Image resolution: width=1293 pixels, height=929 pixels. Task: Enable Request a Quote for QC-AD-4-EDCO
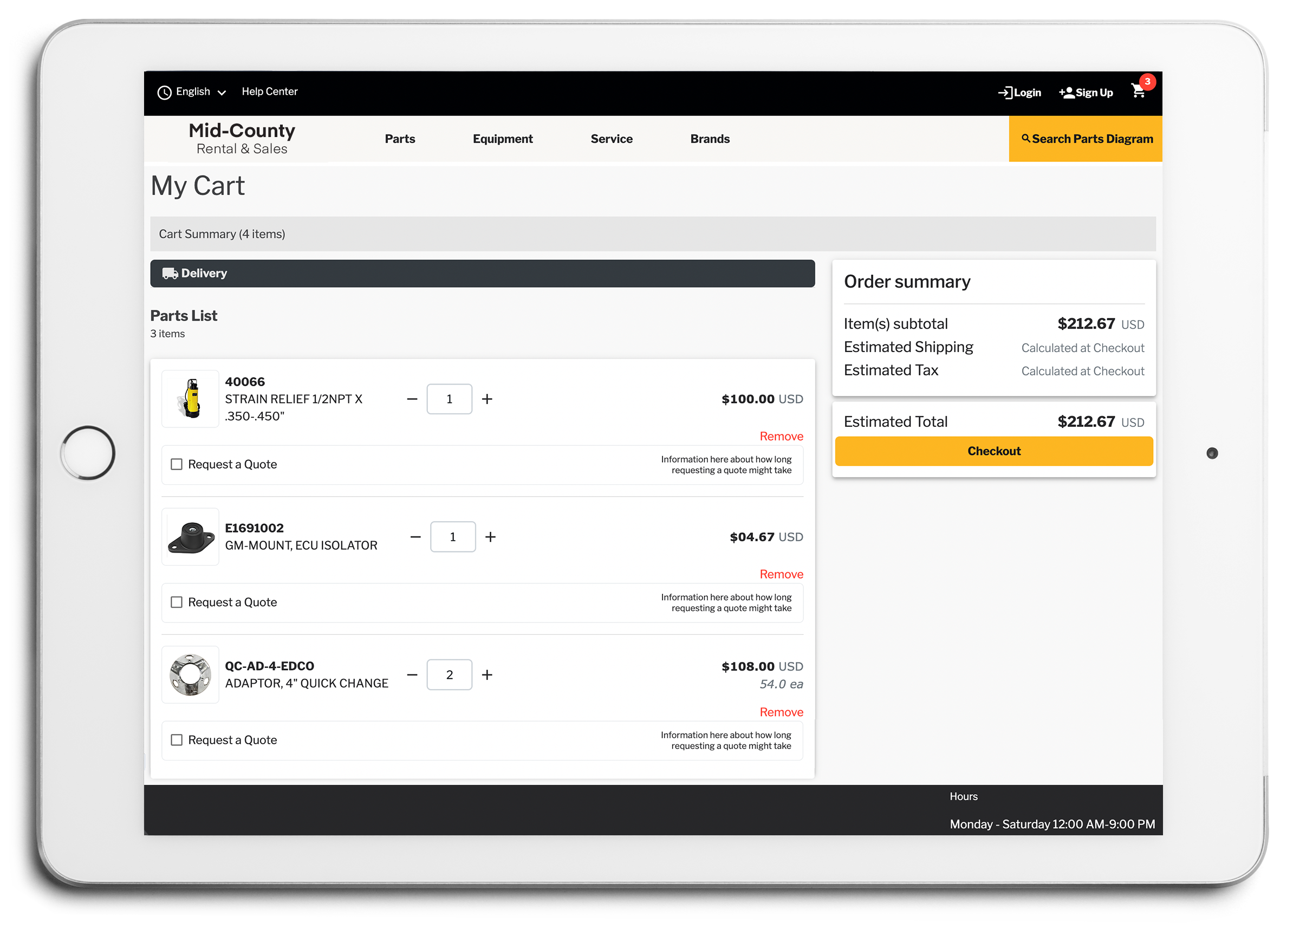click(x=178, y=740)
